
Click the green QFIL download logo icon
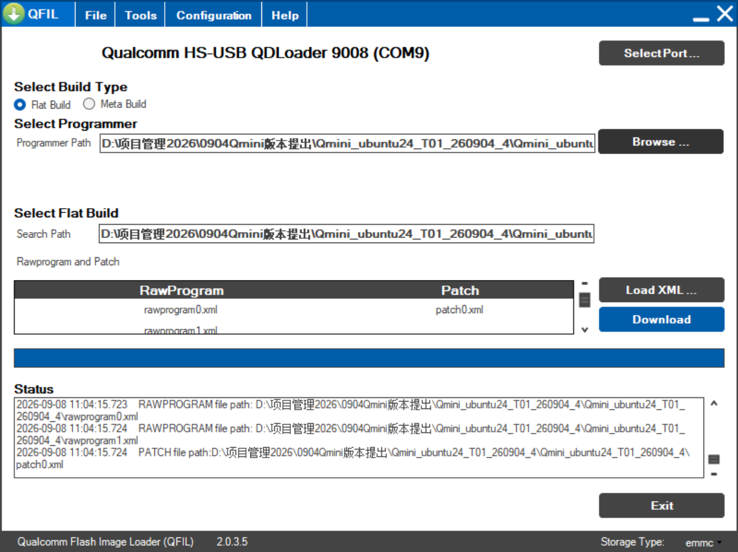[14, 14]
